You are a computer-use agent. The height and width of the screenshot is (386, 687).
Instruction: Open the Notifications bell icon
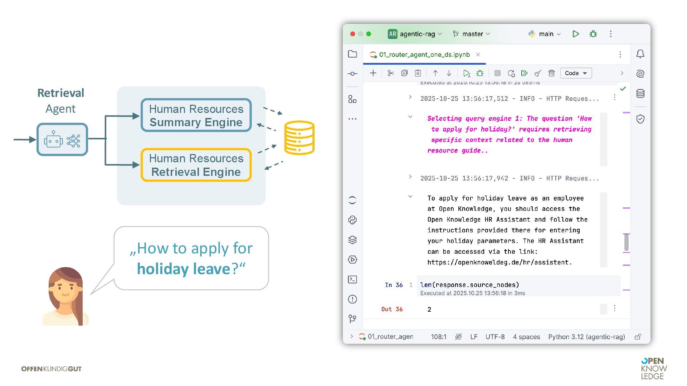point(640,54)
